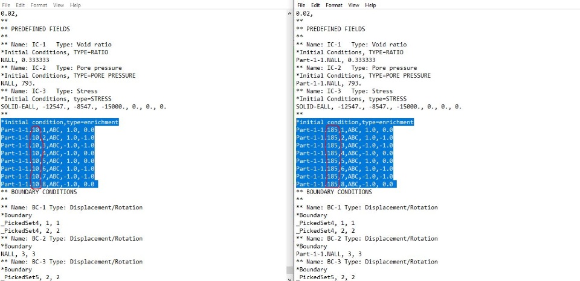Open Format menu in left Notepad window

(x=39, y=5)
